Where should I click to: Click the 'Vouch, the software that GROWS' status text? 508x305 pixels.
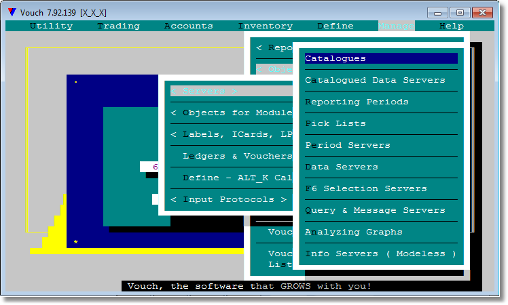[x=249, y=286]
